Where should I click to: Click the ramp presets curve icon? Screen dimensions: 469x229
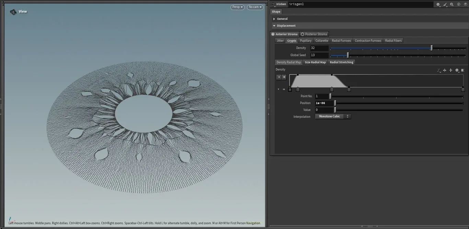pyautogui.click(x=439, y=70)
